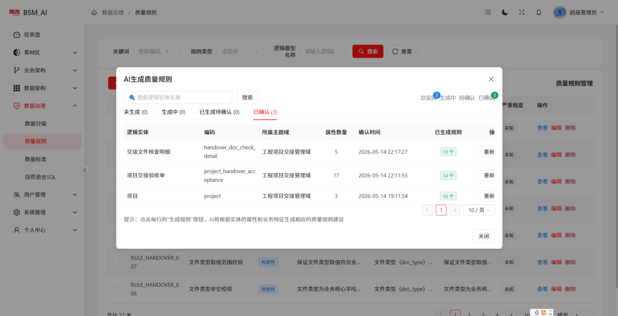Click the 14 个 generated rules tag
618x316 pixels.
tap(448, 175)
